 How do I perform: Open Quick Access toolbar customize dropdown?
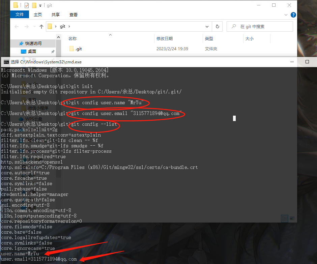pos(40,6)
